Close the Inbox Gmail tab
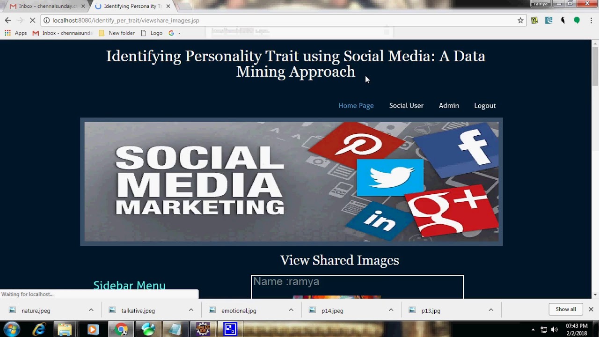This screenshot has height=337, width=599. point(83,6)
